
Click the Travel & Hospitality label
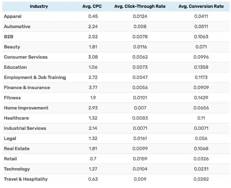point(26,179)
